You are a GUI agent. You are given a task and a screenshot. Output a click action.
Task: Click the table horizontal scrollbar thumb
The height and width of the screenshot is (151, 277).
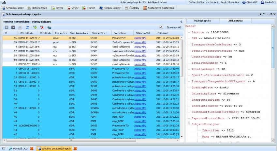click(71, 140)
